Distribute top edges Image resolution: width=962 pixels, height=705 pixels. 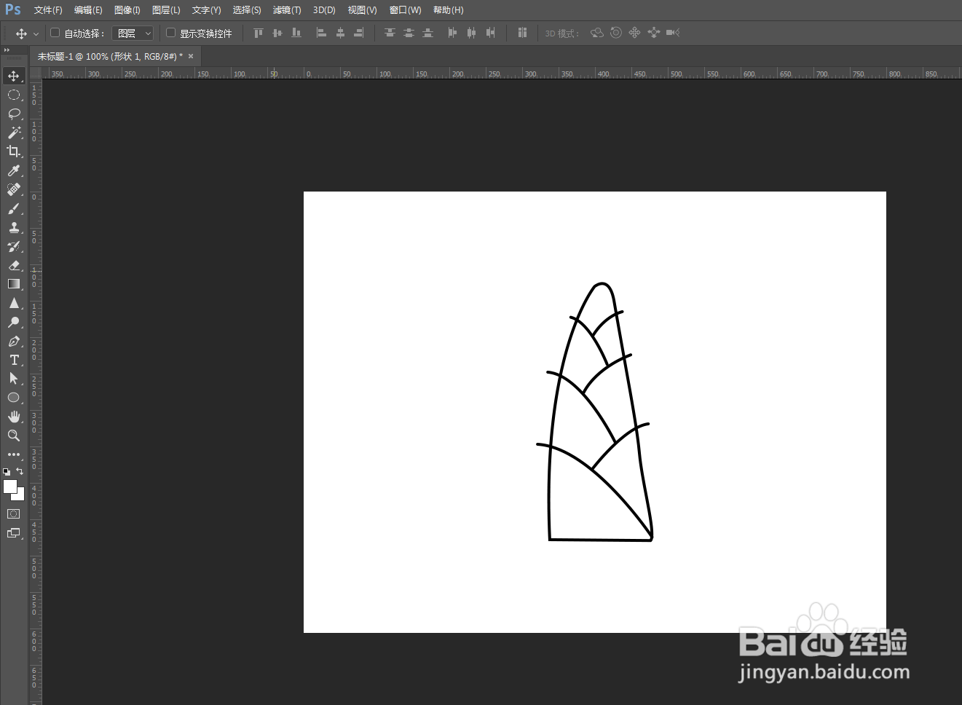(390, 33)
